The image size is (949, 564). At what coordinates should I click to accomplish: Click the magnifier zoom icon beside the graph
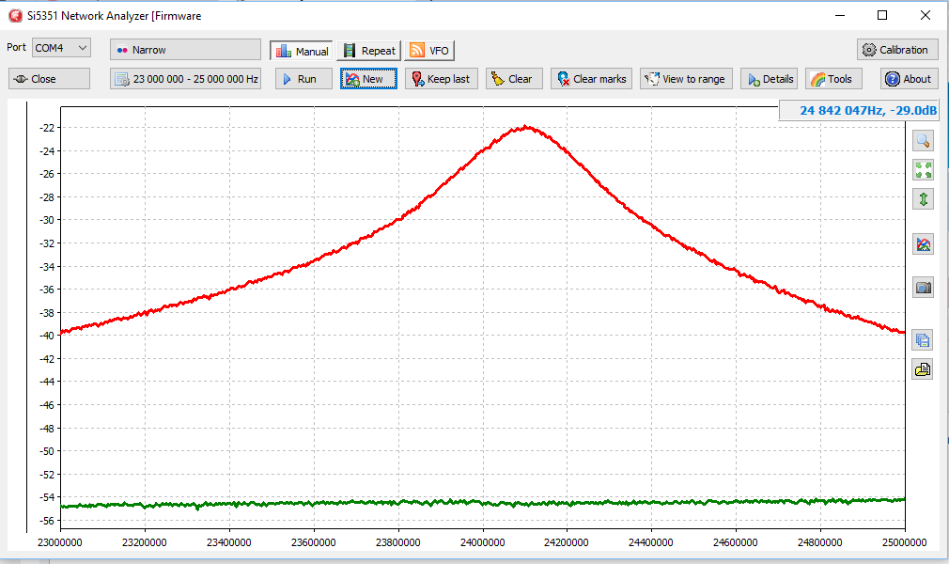tap(923, 141)
